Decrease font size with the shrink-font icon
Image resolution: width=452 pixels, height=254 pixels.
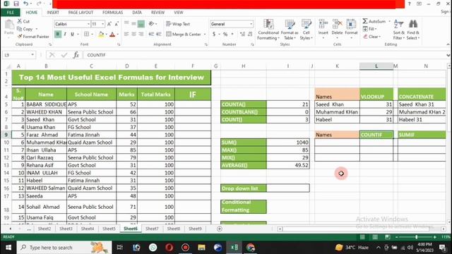(117, 24)
